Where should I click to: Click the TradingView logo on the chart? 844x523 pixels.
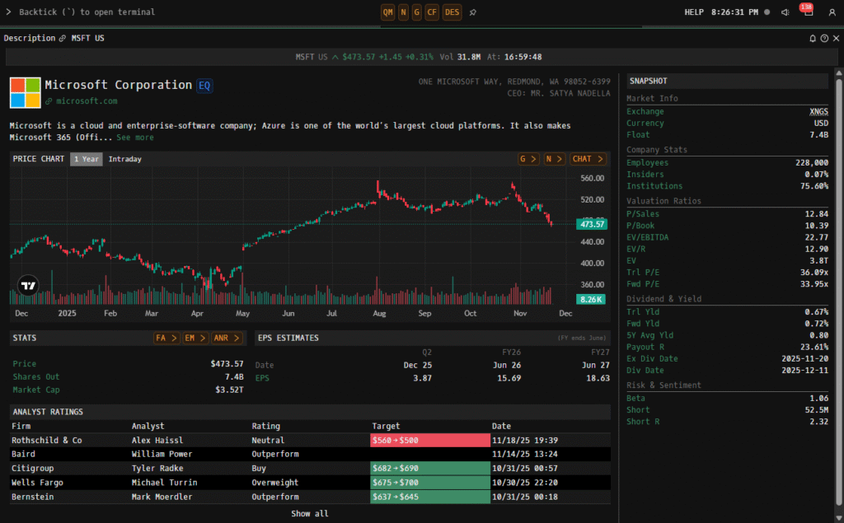[29, 286]
